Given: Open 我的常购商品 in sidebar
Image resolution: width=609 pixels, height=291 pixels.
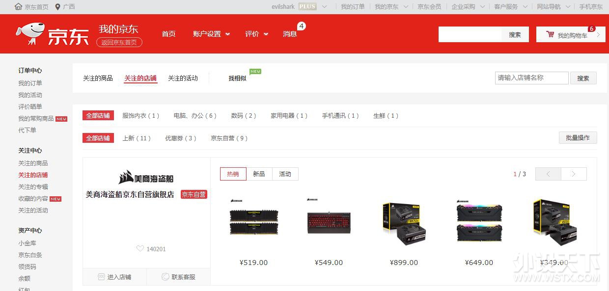Looking at the screenshot, I should (36, 118).
